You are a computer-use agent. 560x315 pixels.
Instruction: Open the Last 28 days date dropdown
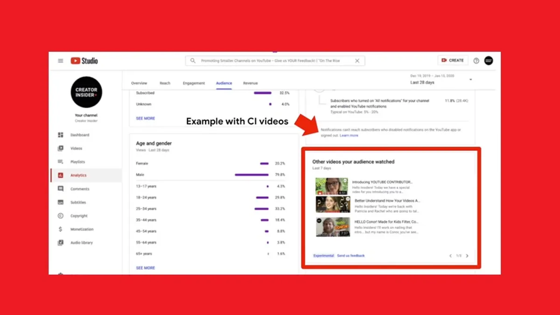point(441,80)
